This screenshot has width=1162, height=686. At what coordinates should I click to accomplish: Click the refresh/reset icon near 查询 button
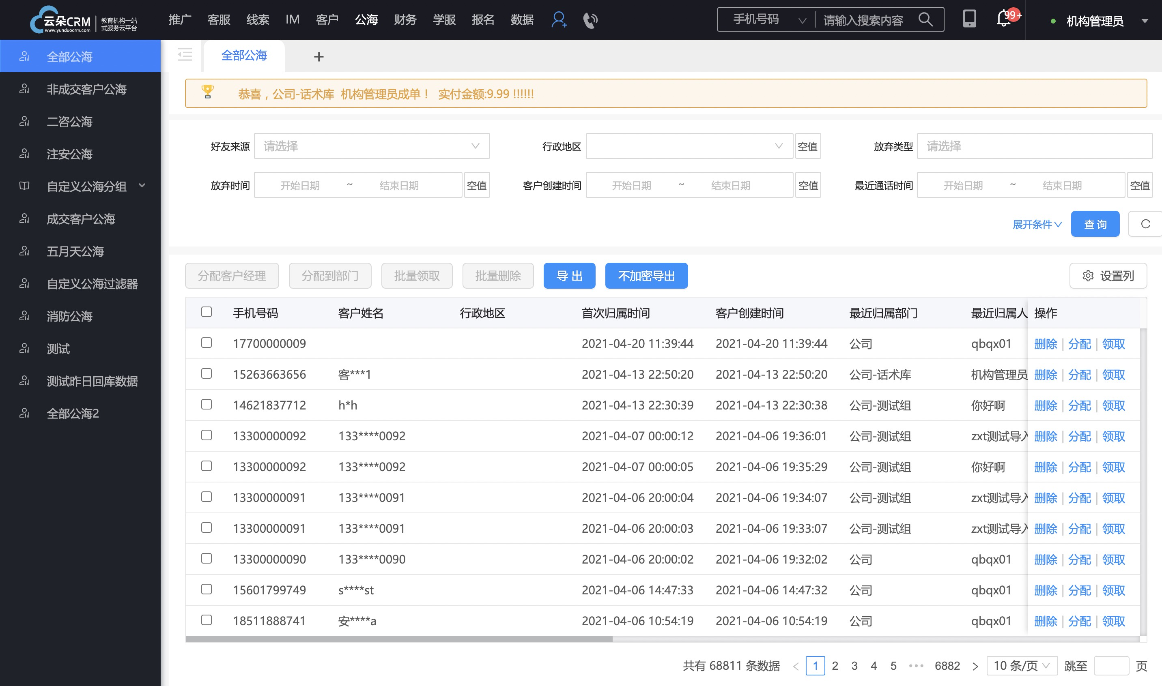[1144, 225]
